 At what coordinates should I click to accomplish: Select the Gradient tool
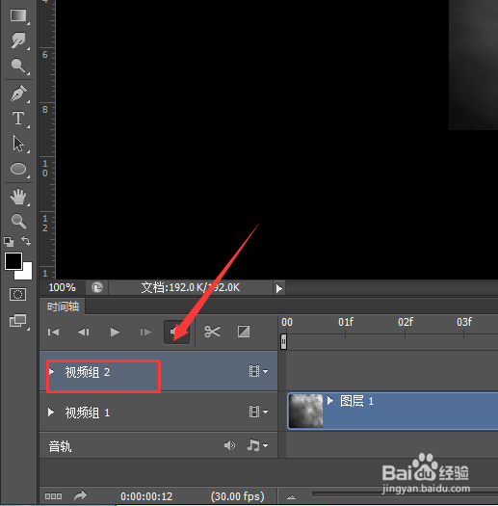click(x=18, y=15)
